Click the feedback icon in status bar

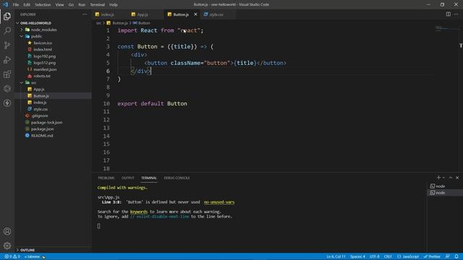[448, 257]
